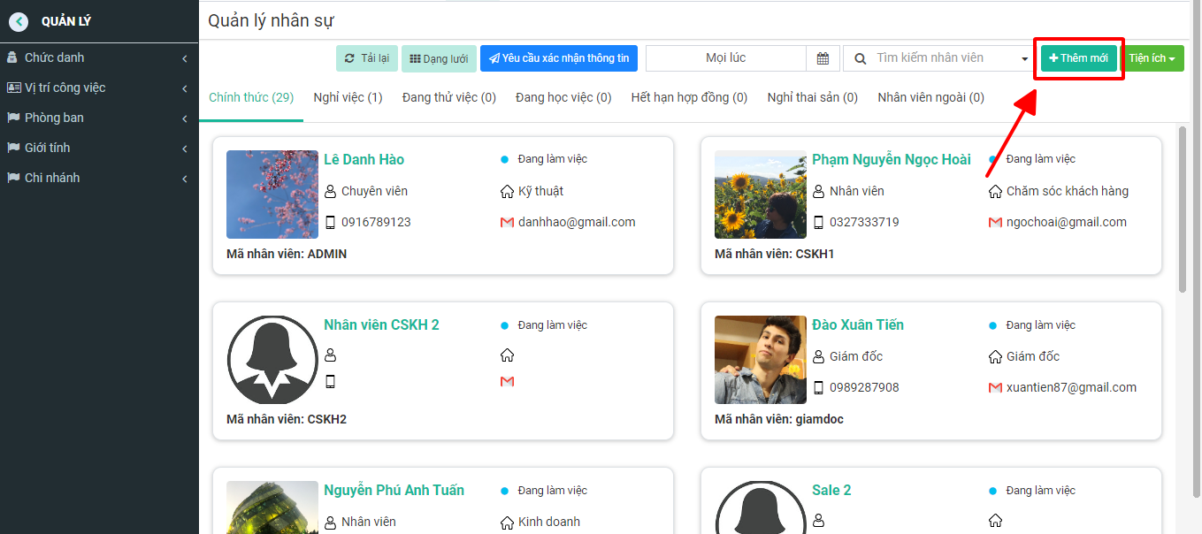Screen dimensions: 1202x534
Task: Click Gmail icon beside danhhao@gmail.com
Action: 507,223
